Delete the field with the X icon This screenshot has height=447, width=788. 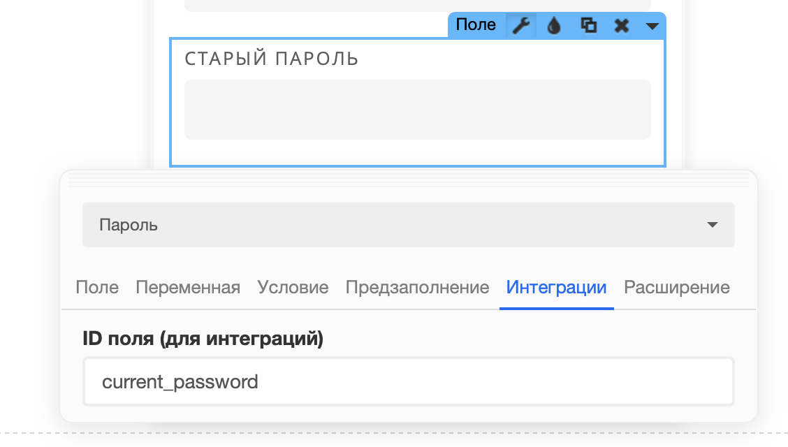(622, 25)
